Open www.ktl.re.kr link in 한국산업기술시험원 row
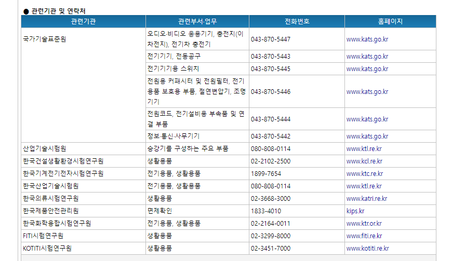 (x=364, y=186)
